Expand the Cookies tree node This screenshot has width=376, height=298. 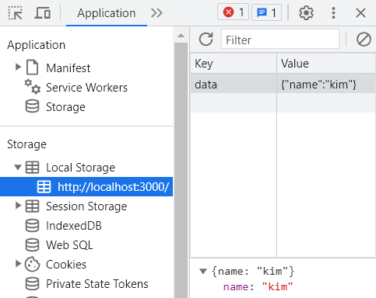pyautogui.click(x=18, y=264)
